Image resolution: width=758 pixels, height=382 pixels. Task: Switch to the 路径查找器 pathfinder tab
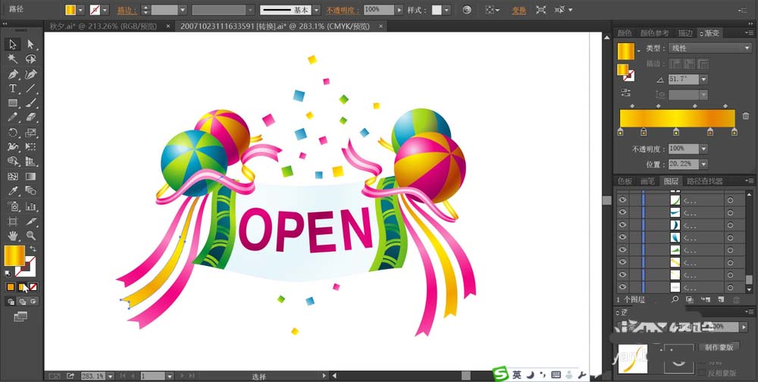(704, 181)
